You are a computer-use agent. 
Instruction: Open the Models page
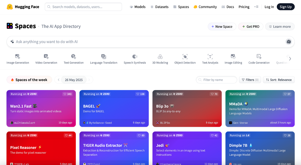(x=138, y=7)
